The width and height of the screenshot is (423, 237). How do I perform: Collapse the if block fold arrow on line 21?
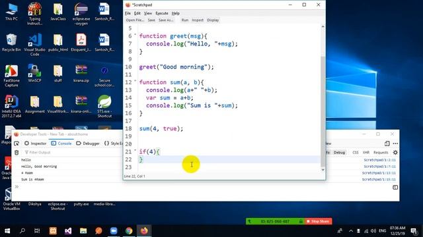(x=135, y=150)
